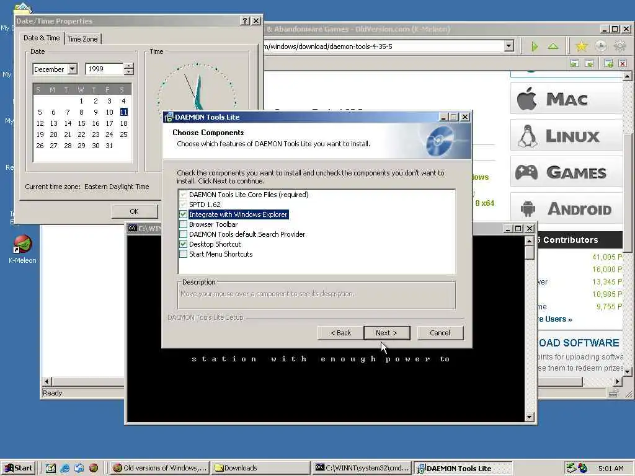
Task: Click the Show Desktop quick launch icon
Action: point(51,469)
